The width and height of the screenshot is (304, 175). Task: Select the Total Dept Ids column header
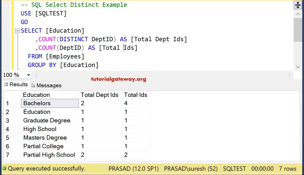pos(100,95)
